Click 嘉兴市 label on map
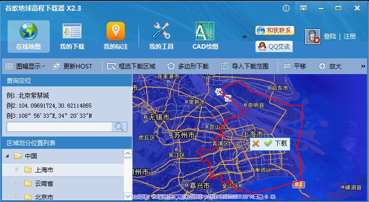This screenshot has width=369, height=202. coord(199,186)
